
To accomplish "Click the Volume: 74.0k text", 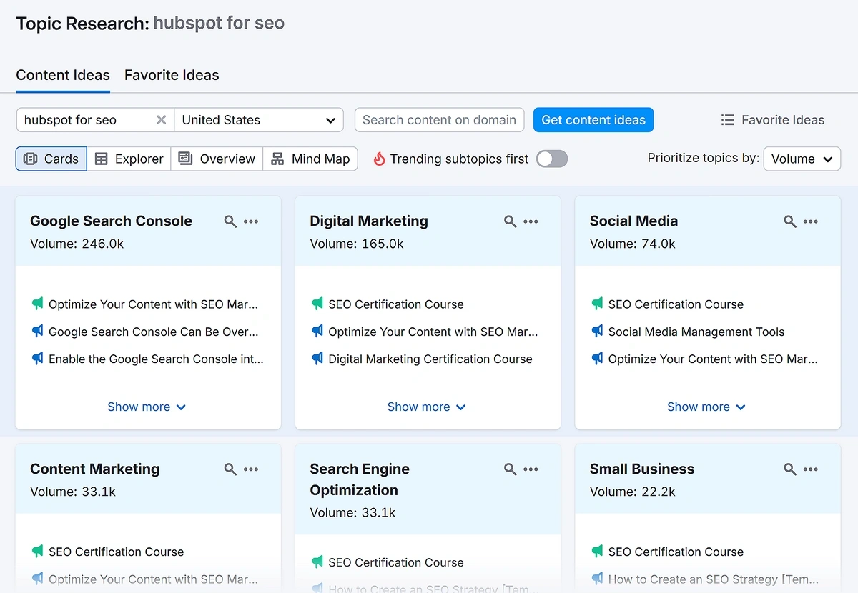I will pyautogui.click(x=633, y=244).
